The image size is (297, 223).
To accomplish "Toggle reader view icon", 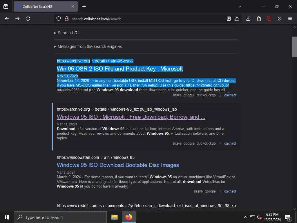I will pos(229,19).
